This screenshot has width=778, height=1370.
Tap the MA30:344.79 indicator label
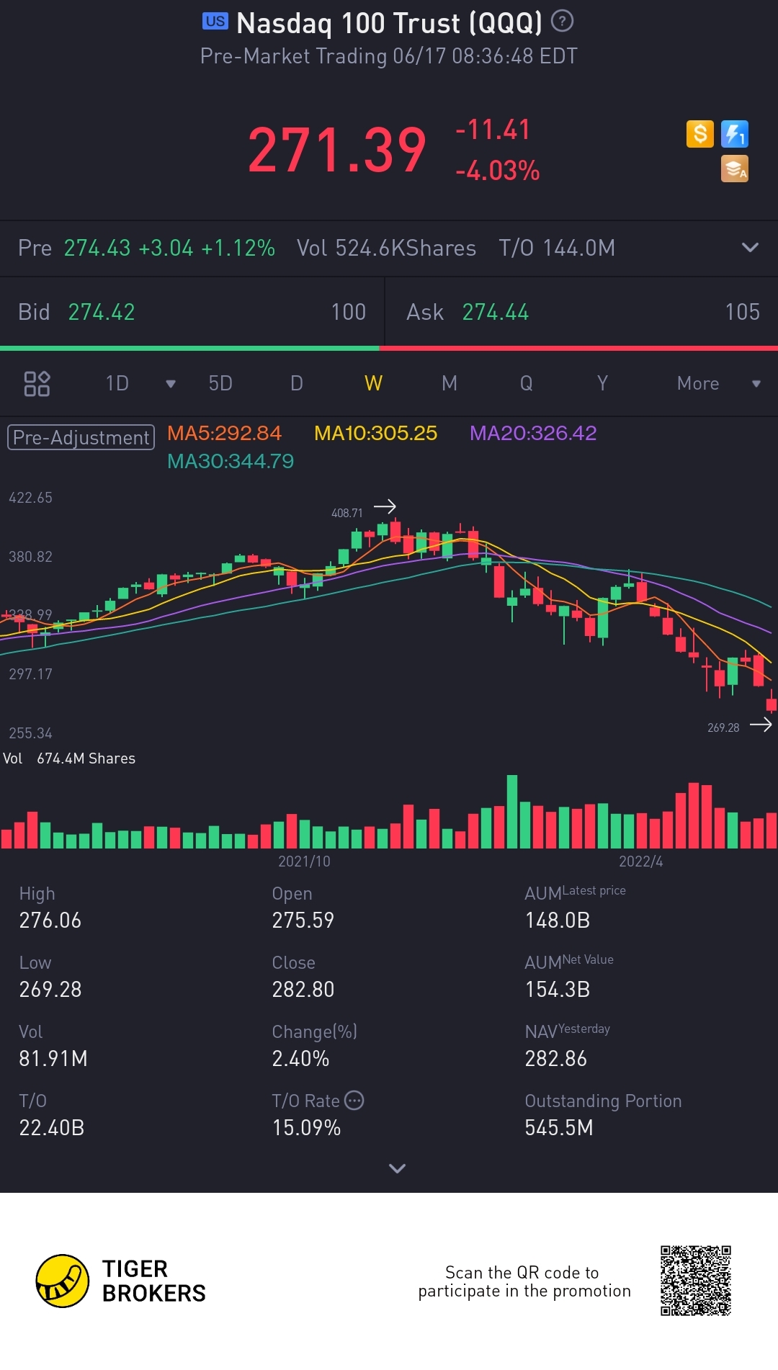(231, 461)
